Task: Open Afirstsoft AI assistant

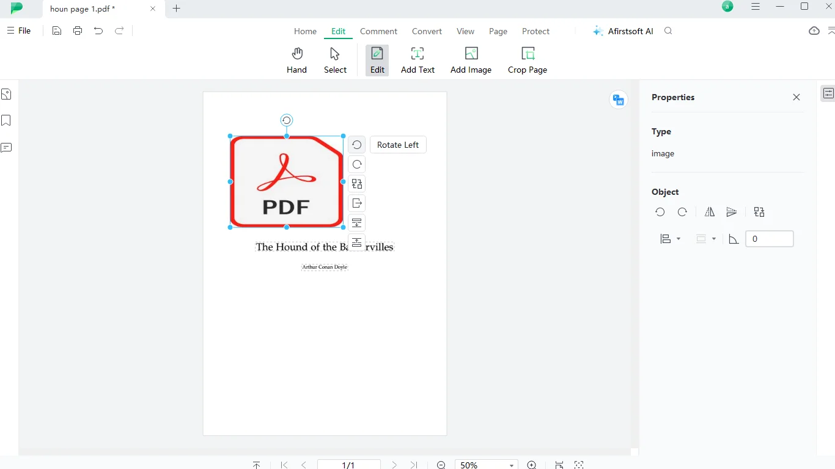Action: 623,31
